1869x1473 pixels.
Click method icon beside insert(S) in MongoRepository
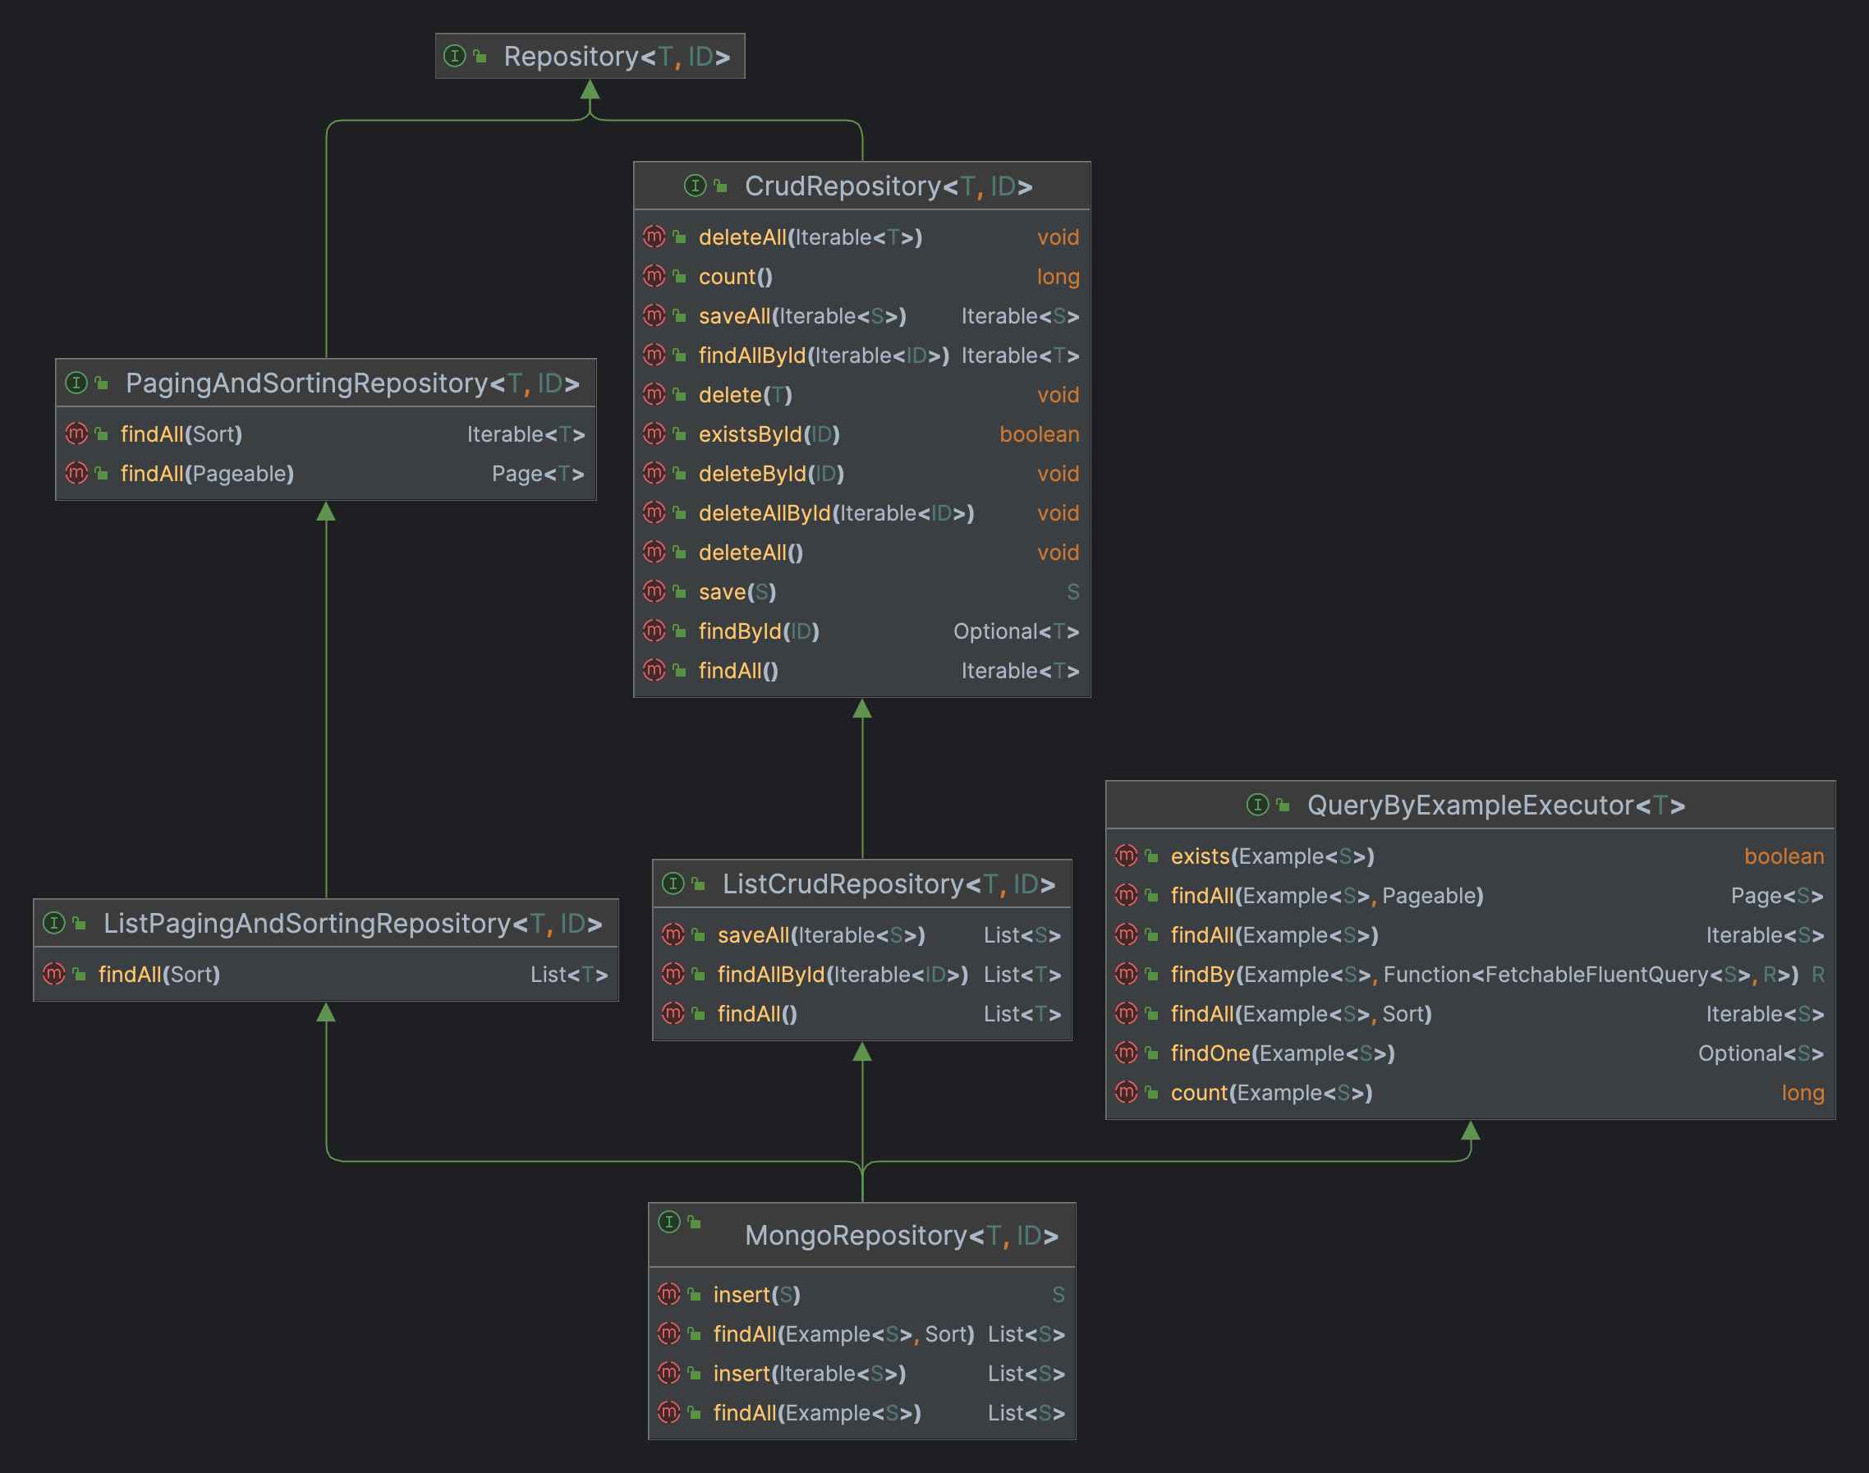coord(669,1294)
